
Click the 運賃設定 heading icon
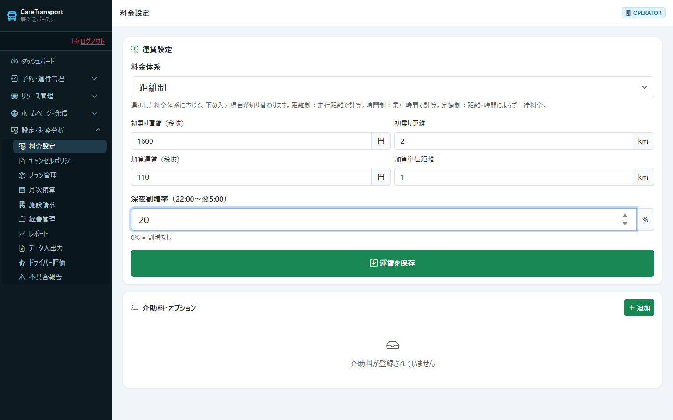pyautogui.click(x=135, y=49)
